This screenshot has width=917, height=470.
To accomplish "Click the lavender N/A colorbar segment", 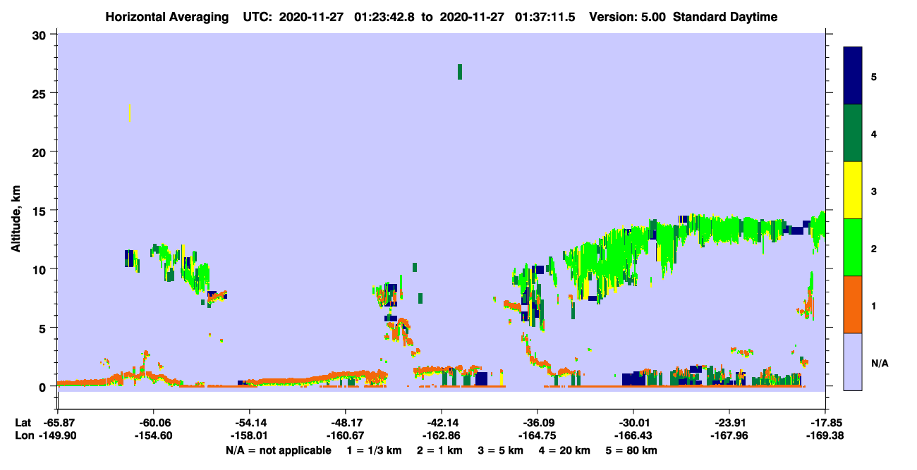I will (x=853, y=361).
